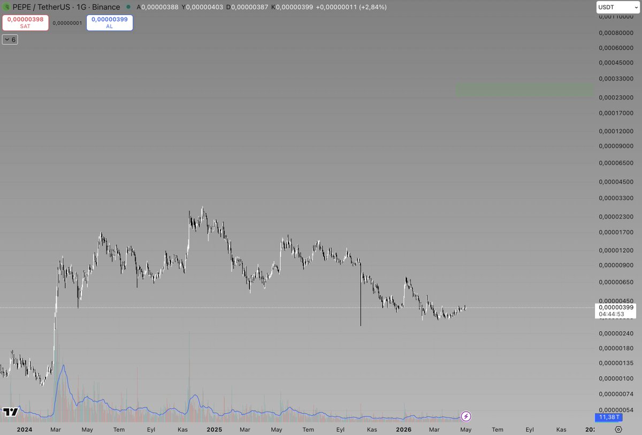Click the green market status dot
The height and width of the screenshot is (435, 642).
[128, 7]
